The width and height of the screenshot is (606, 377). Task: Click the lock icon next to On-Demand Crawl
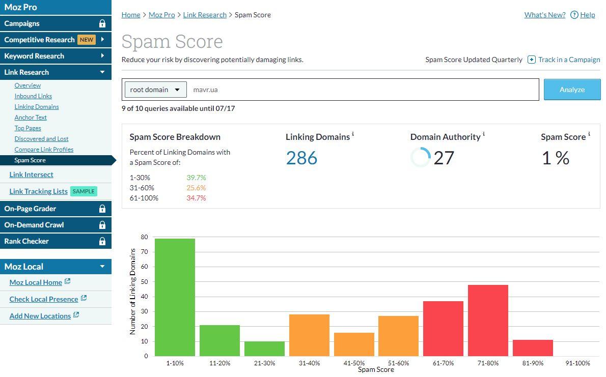102,225
